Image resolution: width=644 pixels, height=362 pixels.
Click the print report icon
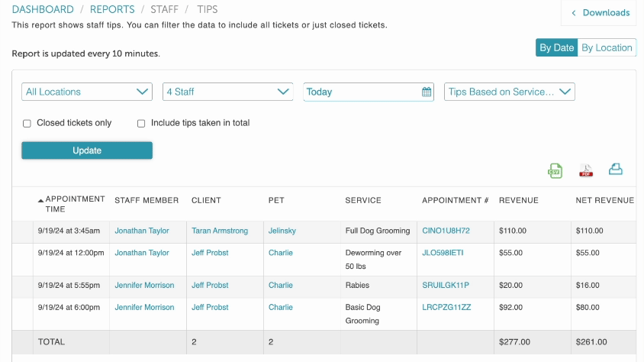click(615, 170)
